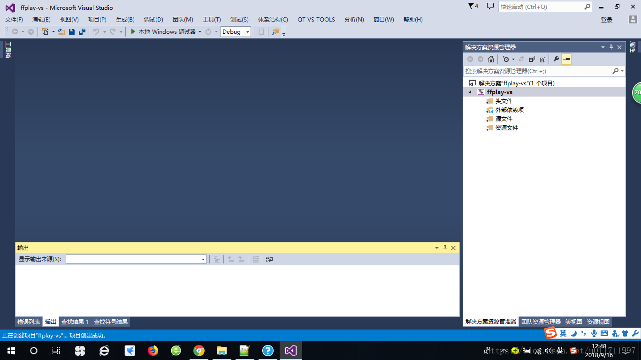Open the 文件(F) menu

coord(14,20)
